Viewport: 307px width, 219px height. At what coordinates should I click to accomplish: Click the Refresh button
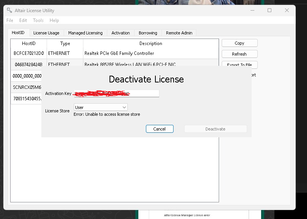pos(240,54)
